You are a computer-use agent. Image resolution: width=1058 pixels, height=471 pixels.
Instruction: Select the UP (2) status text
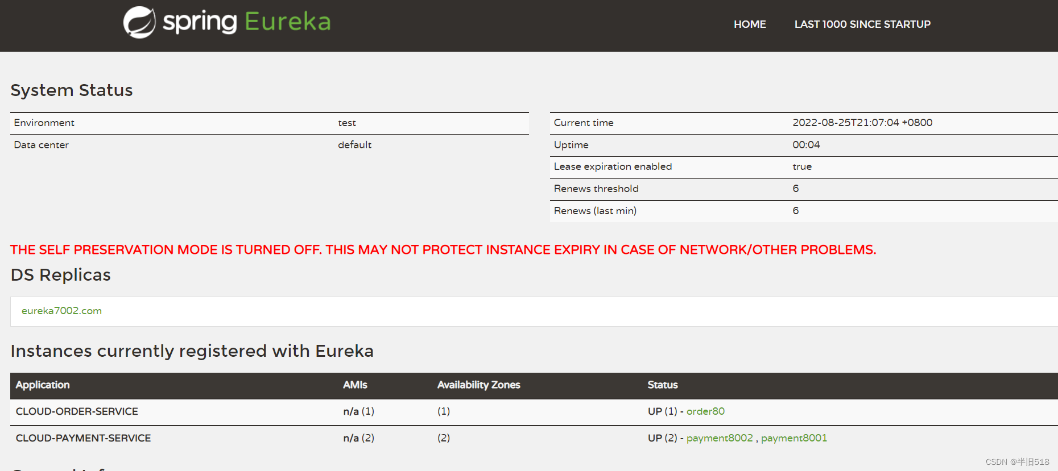[662, 438]
